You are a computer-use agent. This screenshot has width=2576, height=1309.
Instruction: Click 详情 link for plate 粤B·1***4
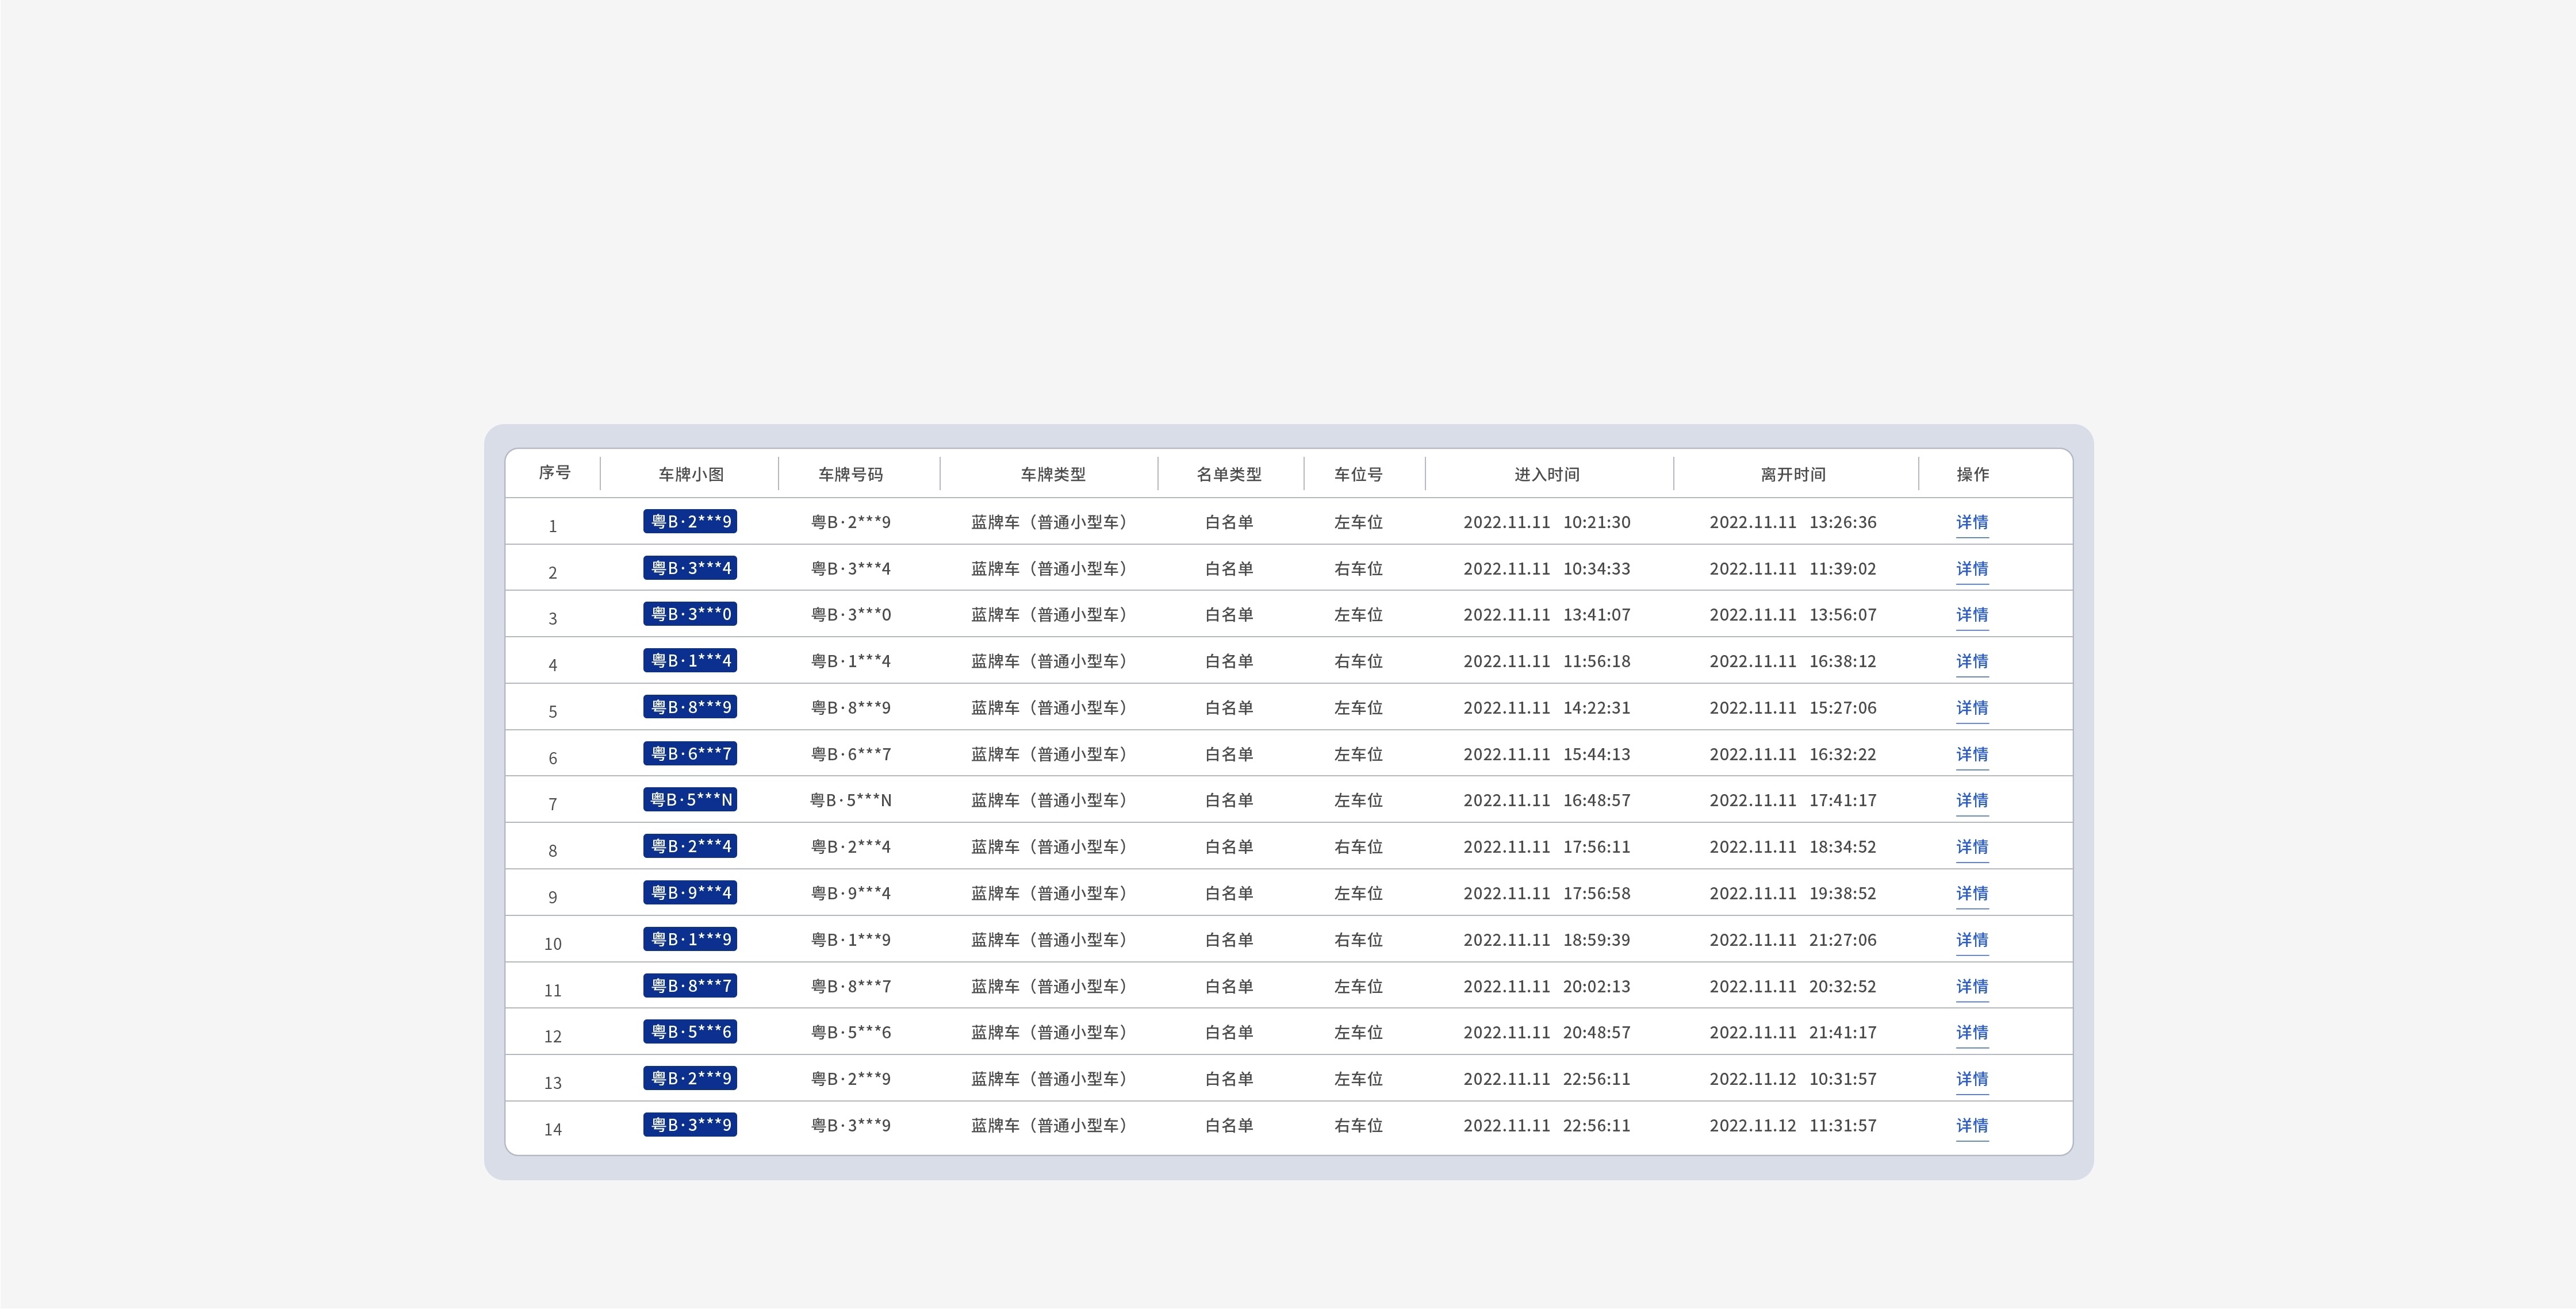click(1971, 661)
